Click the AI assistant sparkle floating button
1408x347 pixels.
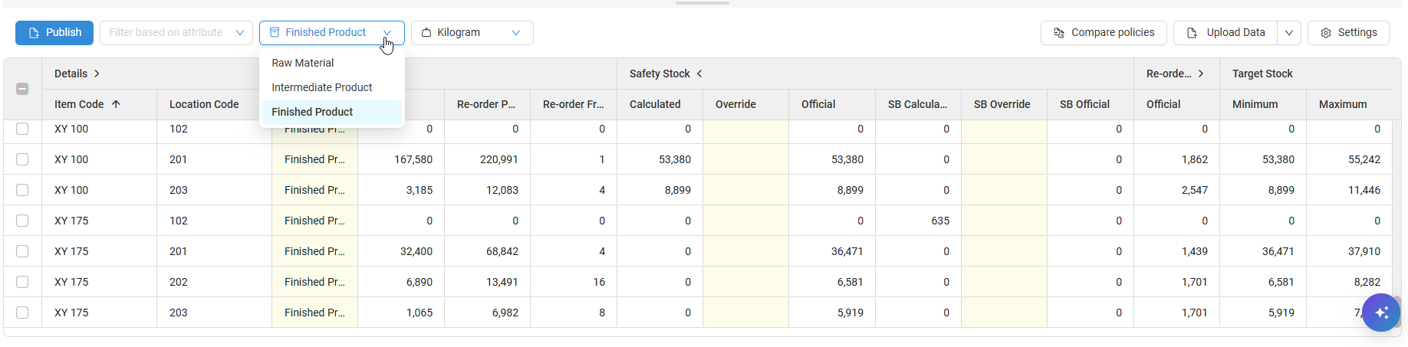1381,313
